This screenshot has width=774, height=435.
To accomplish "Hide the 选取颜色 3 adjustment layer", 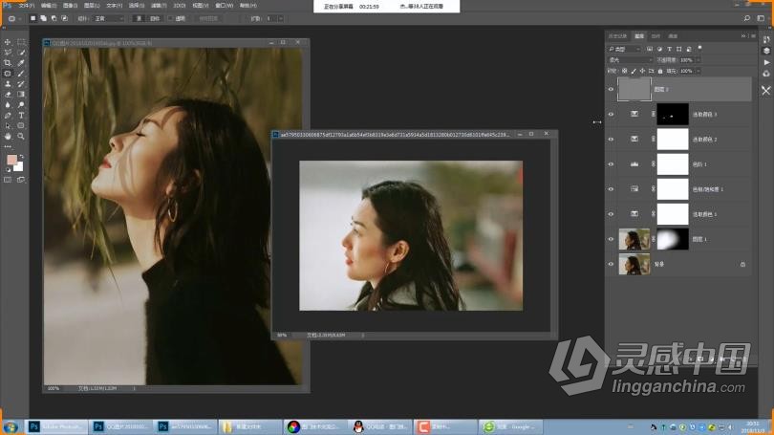I will coord(611,114).
